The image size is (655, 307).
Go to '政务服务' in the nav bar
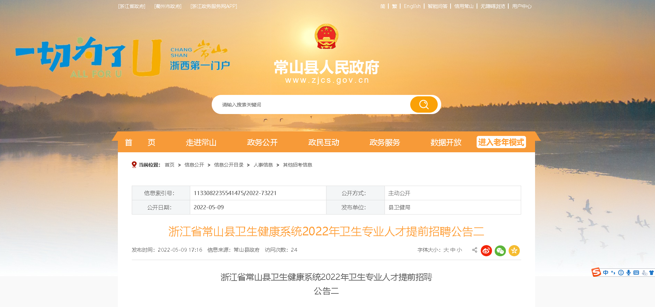(385, 143)
